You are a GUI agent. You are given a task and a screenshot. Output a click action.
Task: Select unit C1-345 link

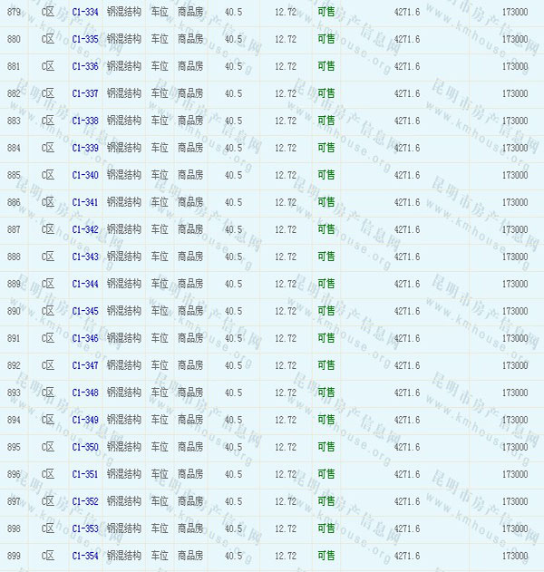(85, 311)
